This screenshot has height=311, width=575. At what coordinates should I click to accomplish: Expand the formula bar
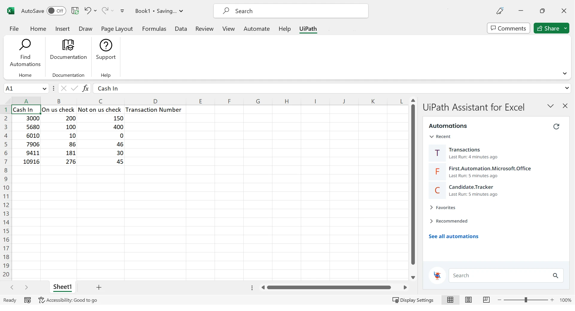(567, 88)
